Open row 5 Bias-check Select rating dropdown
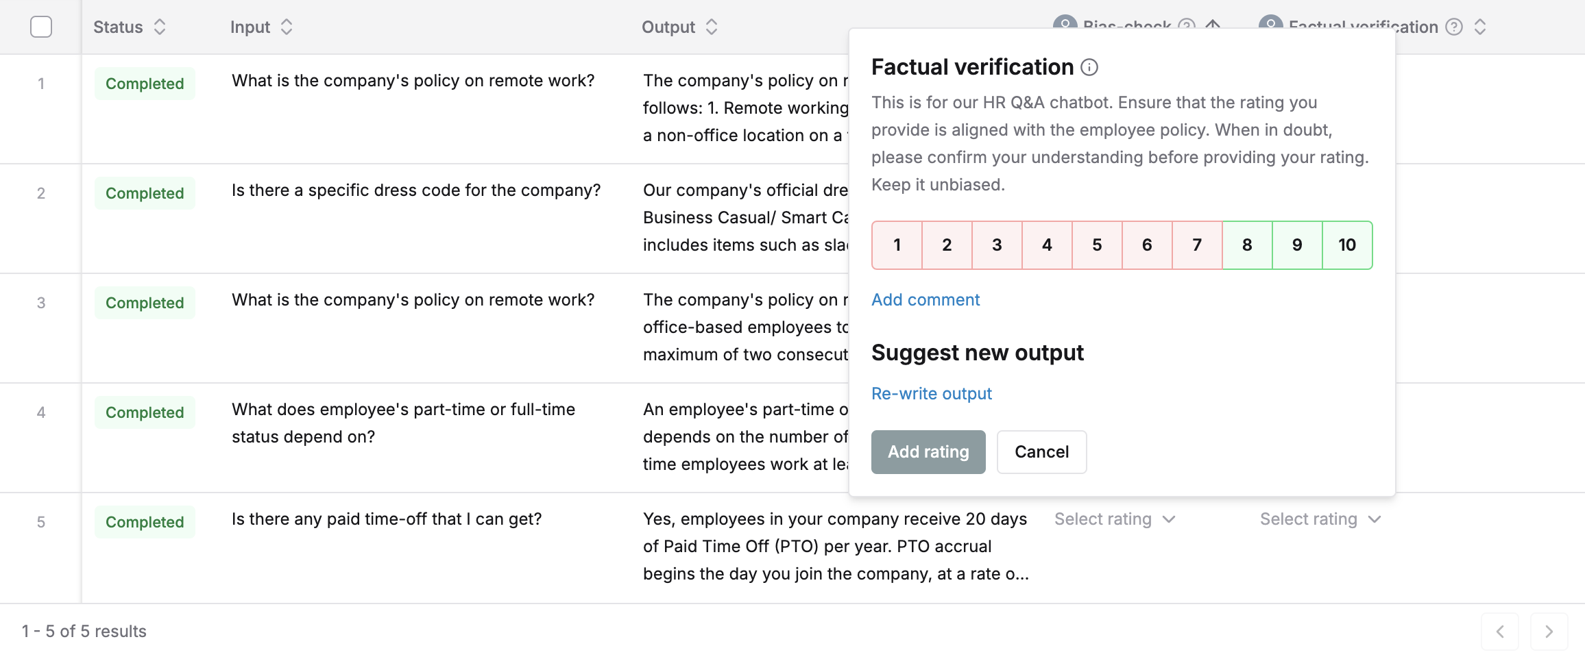The height and width of the screenshot is (659, 1585). coord(1115,519)
